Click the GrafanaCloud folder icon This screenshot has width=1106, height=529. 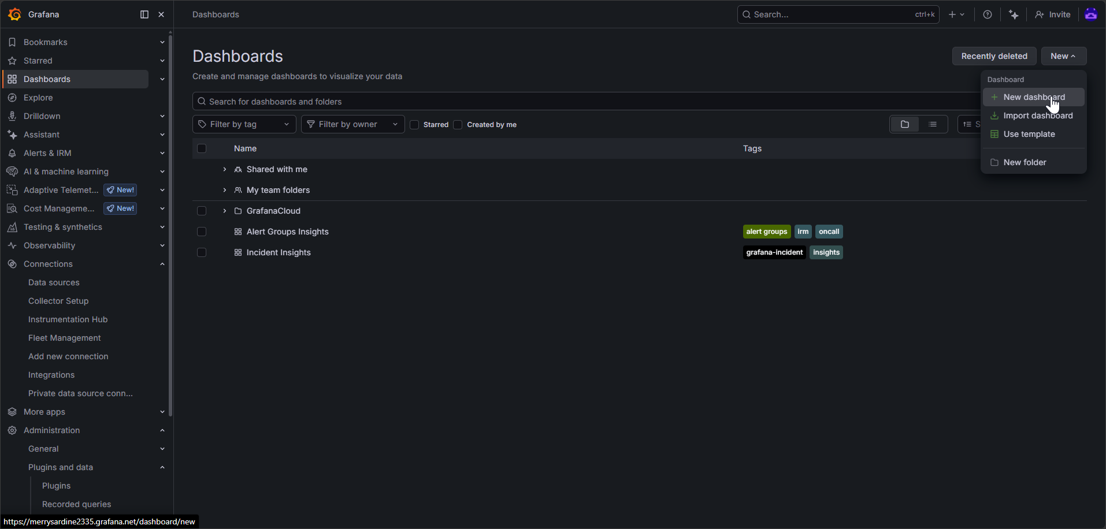coord(238,211)
